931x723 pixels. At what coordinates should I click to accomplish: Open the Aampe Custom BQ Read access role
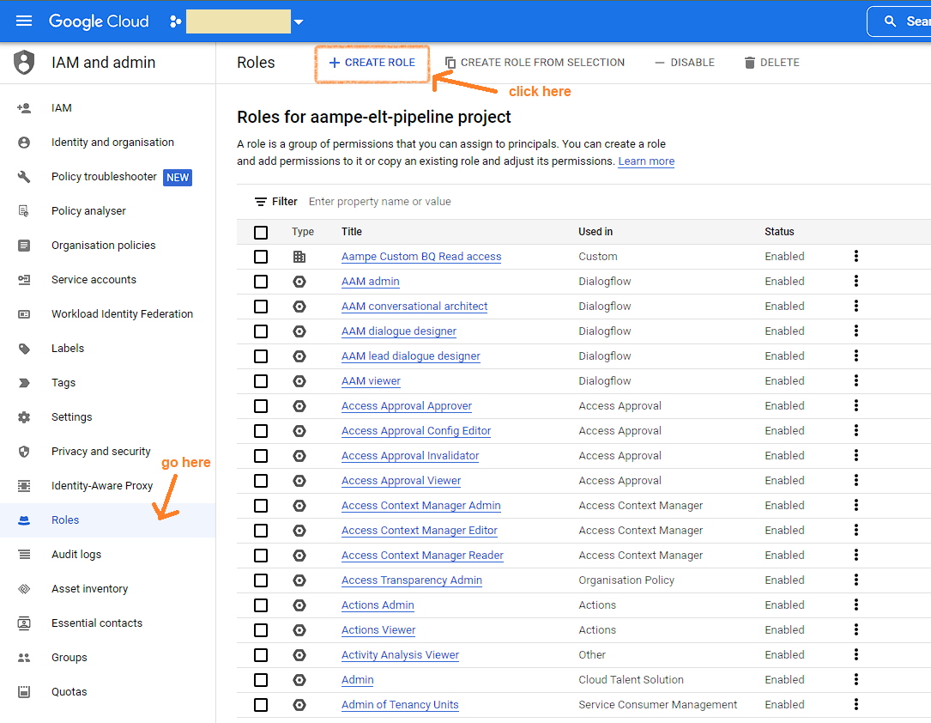coord(421,257)
